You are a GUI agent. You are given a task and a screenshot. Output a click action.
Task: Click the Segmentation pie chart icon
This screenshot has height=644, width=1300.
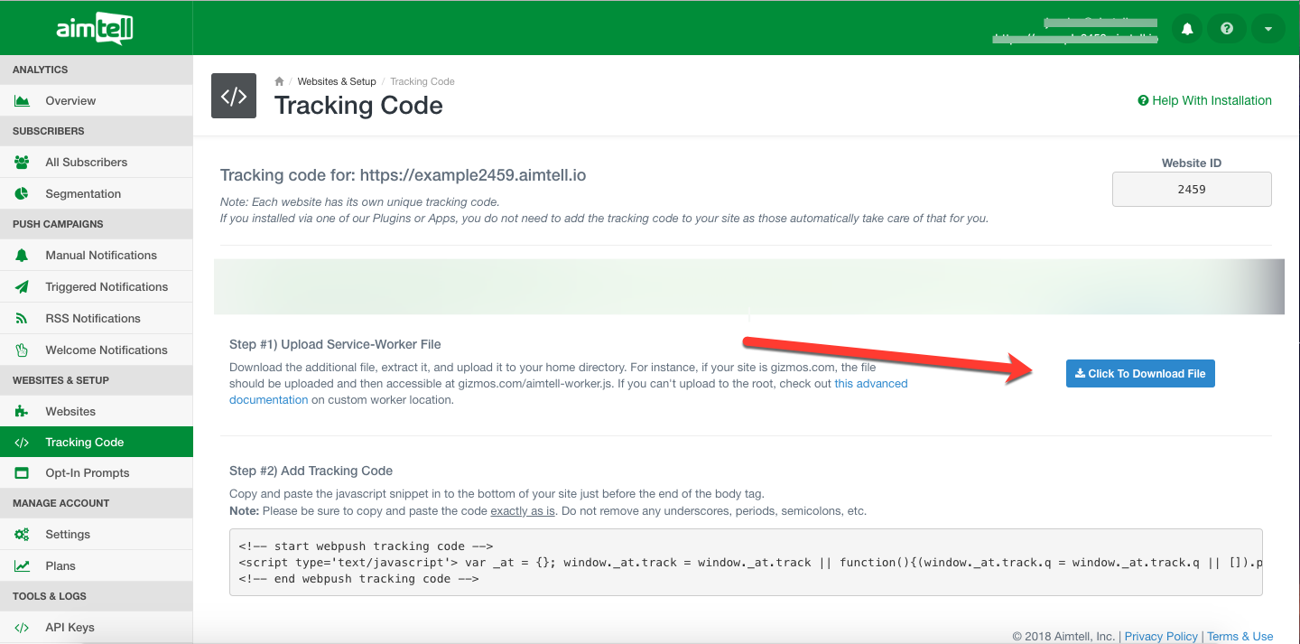pos(23,194)
